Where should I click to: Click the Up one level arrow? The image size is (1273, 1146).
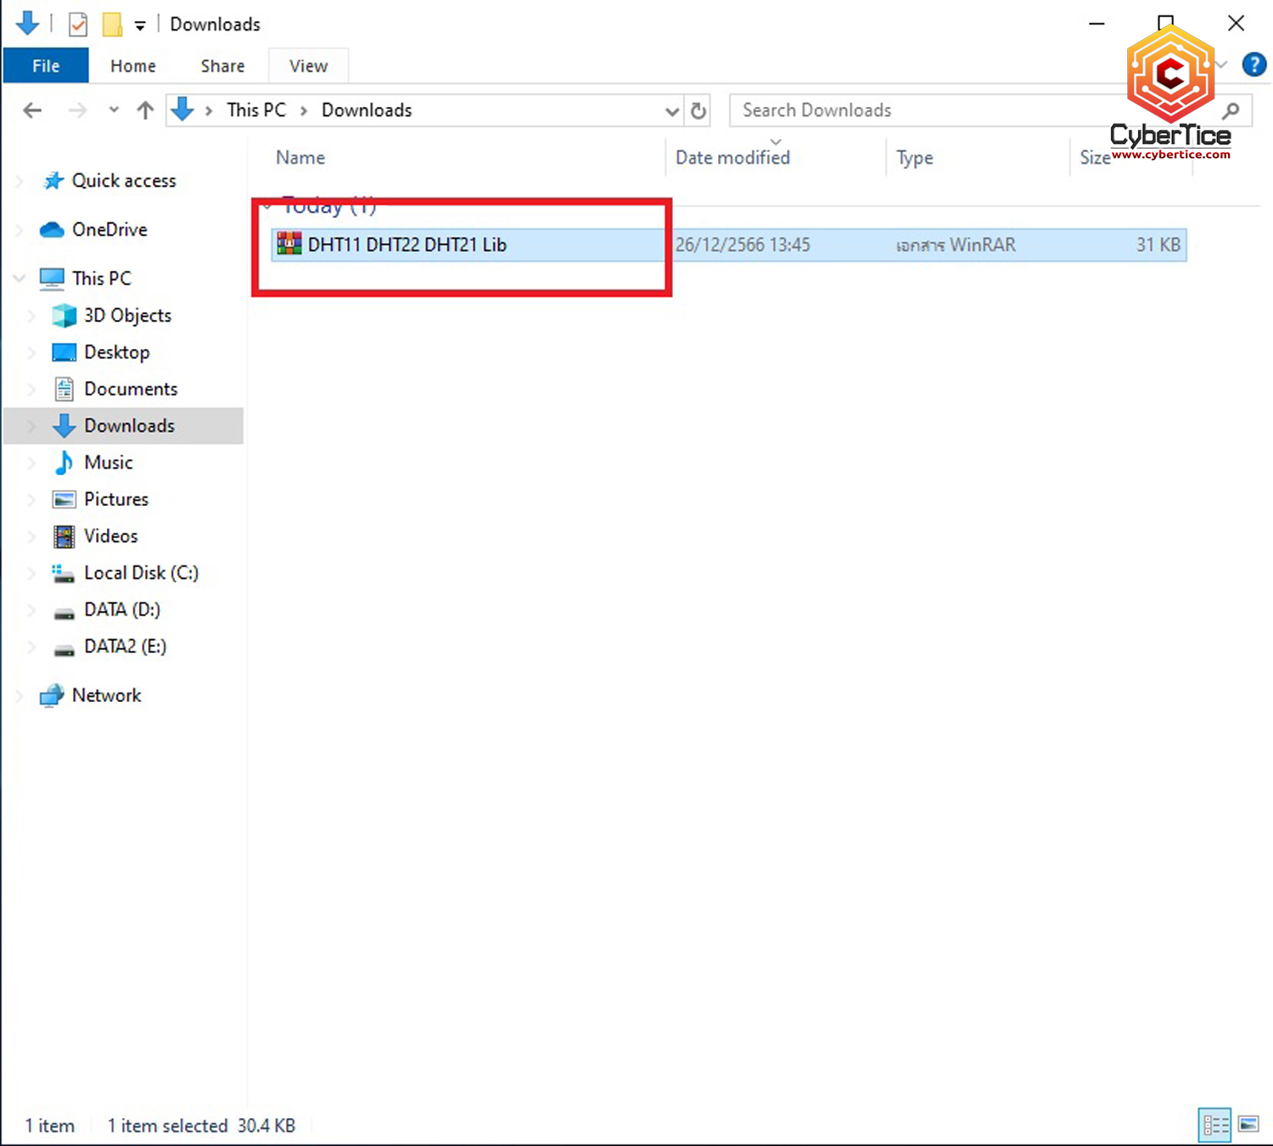(x=145, y=110)
